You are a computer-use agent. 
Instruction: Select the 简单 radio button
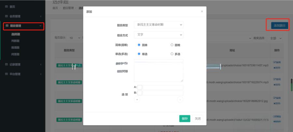point(139,45)
